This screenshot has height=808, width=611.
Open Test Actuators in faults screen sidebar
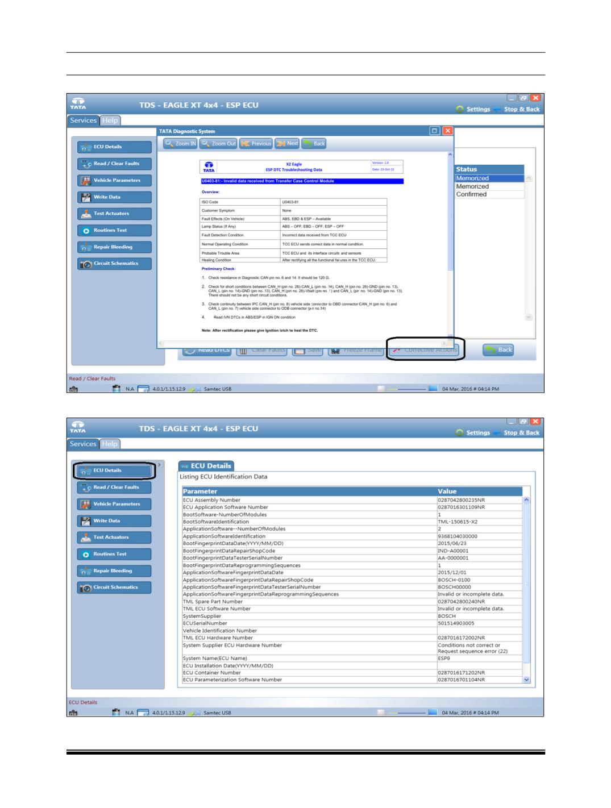[114, 214]
